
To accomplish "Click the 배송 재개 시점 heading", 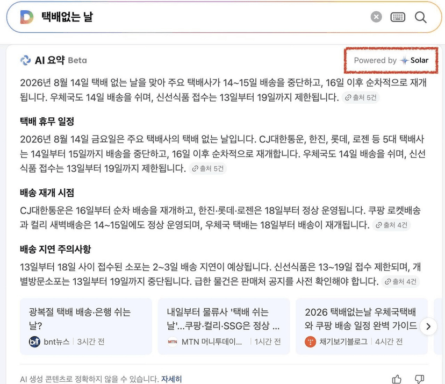I will 47,193.
